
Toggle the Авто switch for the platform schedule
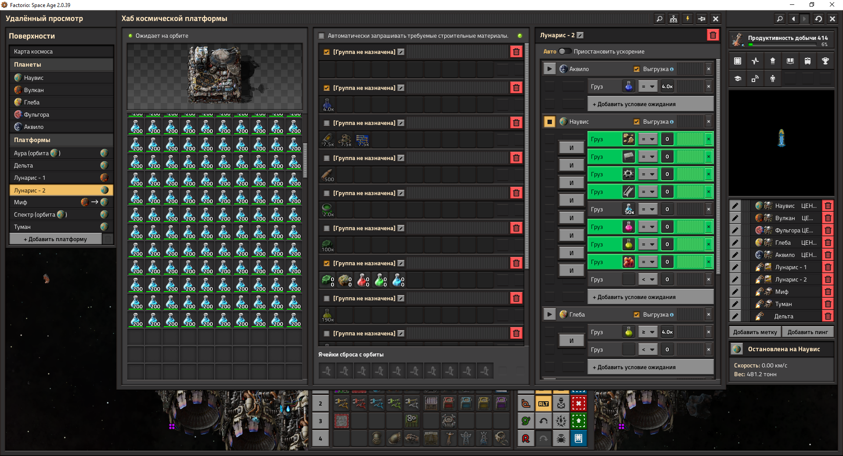coord(565,51)
